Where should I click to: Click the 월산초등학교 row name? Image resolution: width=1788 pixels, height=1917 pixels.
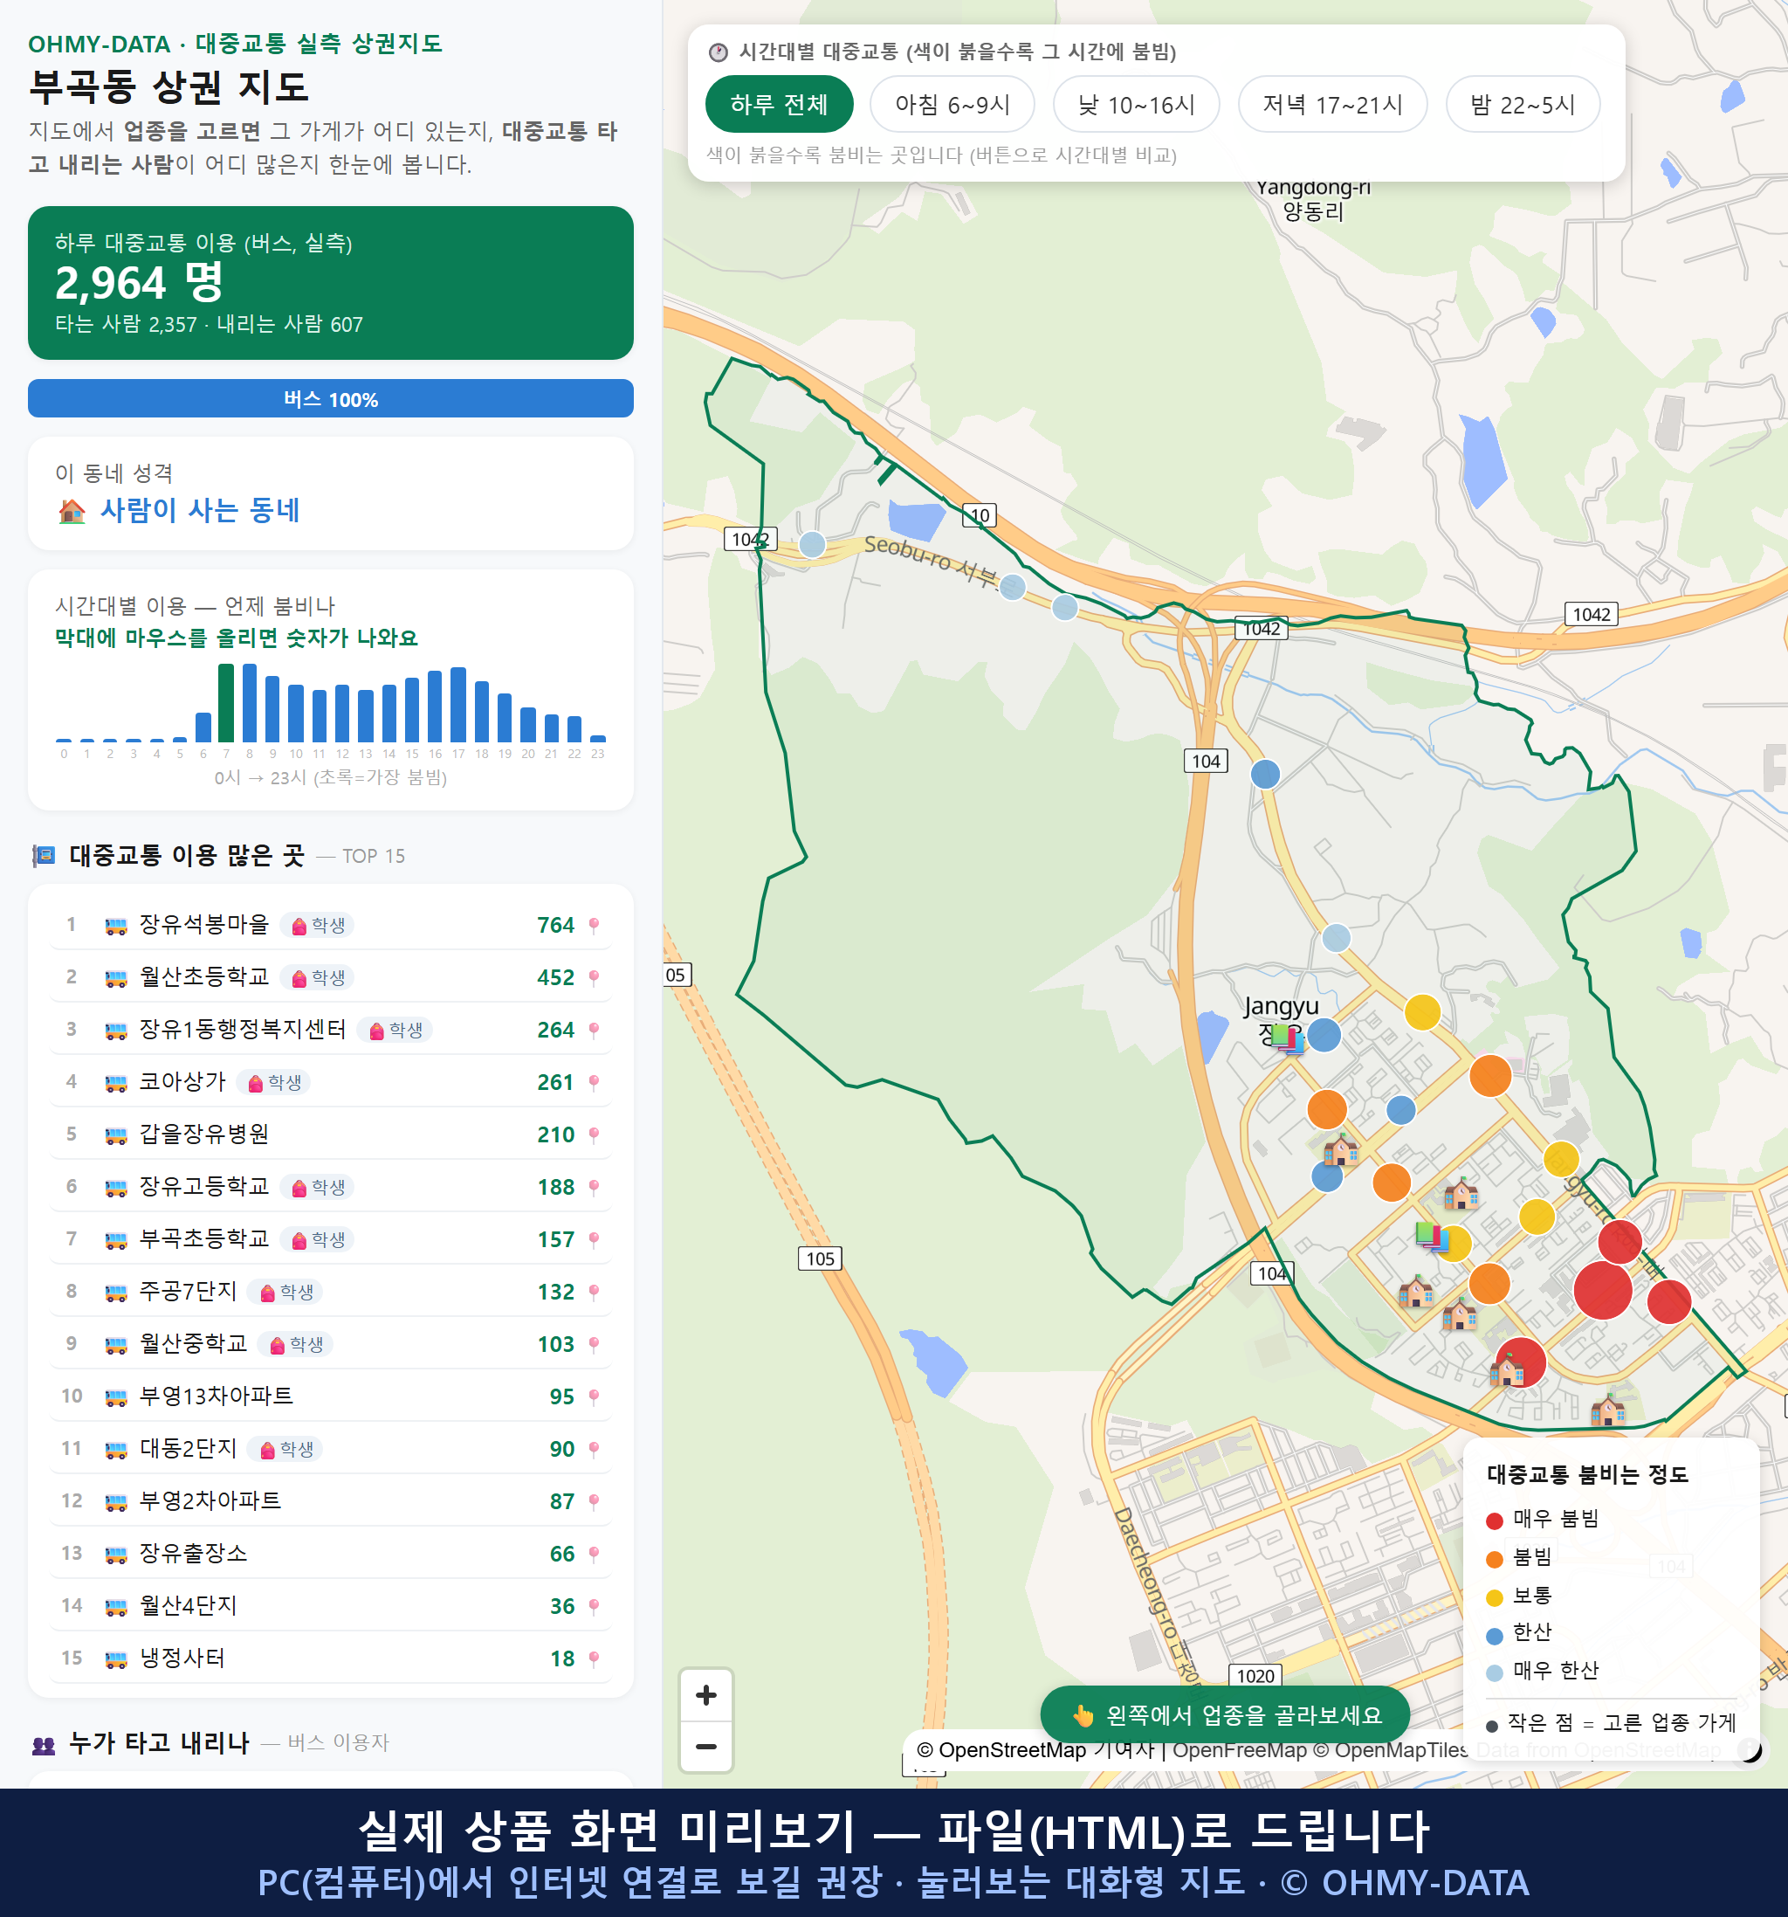204,976
